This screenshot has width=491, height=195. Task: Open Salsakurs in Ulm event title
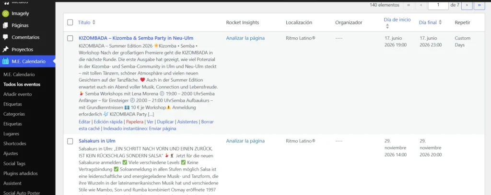pyautogui.click(x=97, y=141)
